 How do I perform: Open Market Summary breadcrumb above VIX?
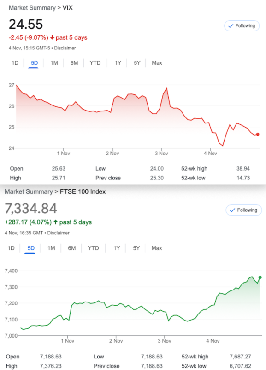(x=32, y=8)
